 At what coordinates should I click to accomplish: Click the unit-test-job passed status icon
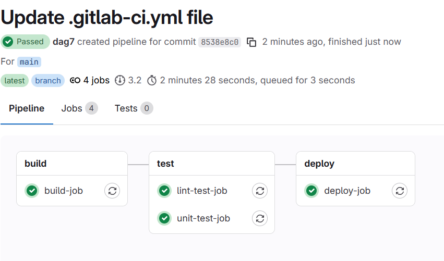click(164, 218)
